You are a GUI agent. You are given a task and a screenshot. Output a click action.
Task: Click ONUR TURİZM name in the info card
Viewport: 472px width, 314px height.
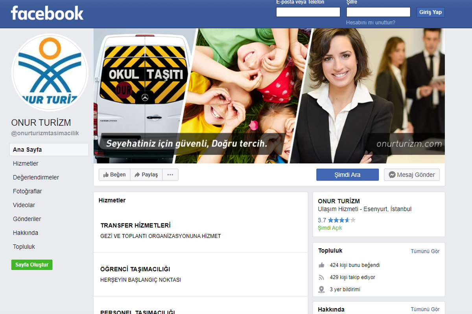click(339, 201)
